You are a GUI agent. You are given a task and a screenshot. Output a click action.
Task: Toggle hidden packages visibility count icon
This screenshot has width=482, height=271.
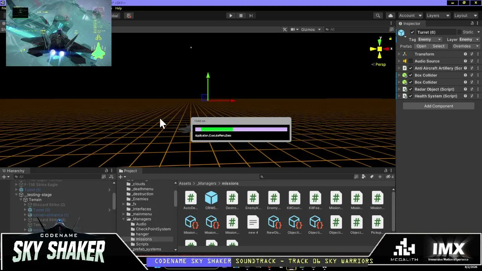(x=390, y=177)
